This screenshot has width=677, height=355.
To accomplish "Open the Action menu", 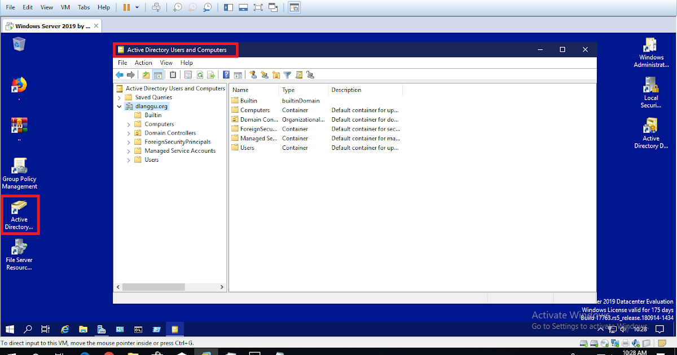I will [x=143, y=63].
